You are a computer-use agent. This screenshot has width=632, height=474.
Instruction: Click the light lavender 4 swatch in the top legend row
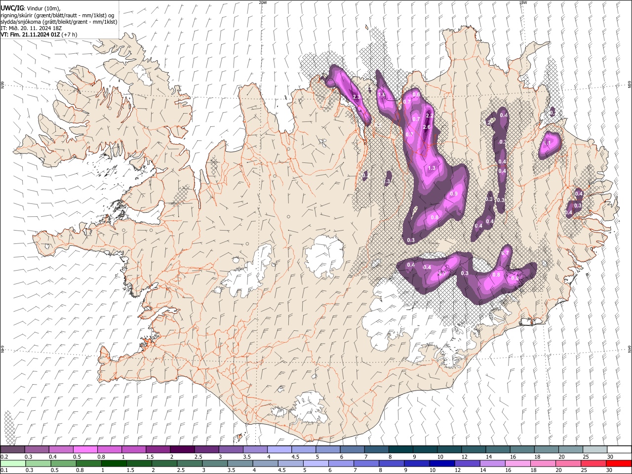pyautogui.click(x=279, y=449)
